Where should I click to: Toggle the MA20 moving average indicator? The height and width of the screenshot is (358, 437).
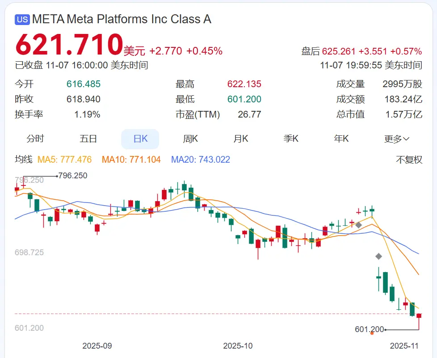[201, 160]
